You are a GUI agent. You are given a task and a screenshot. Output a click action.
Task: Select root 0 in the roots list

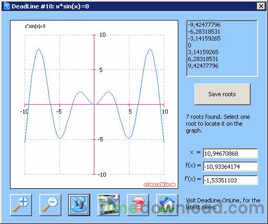tap(189, 45)
